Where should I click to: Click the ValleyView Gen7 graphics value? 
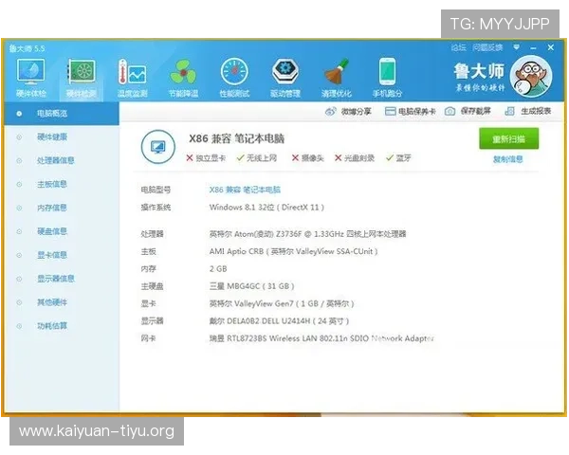(x=282, y=303)
